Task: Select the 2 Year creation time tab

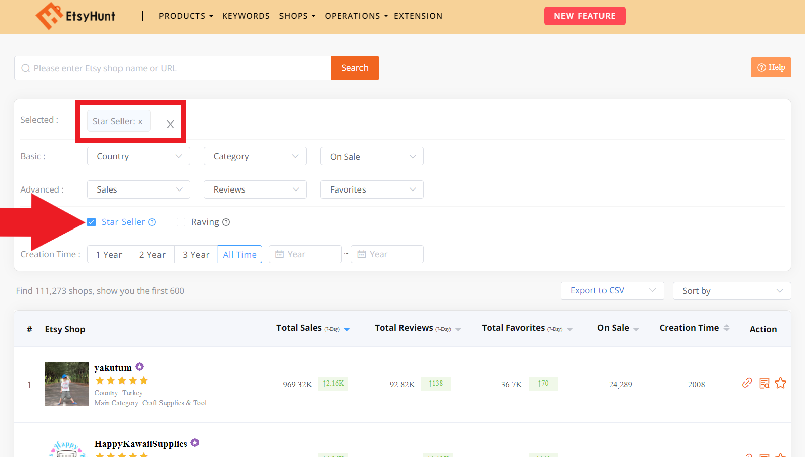Action: point(152,254)
